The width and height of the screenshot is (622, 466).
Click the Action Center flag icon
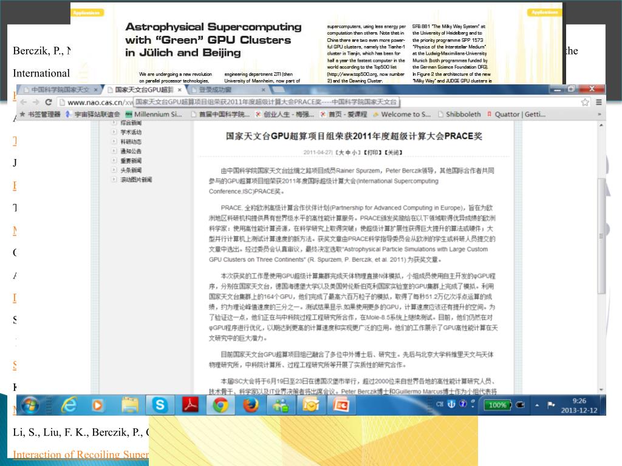pos(551,405)
